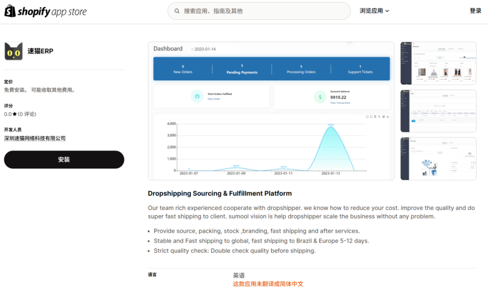
Task: Open the main Dashboard screenshot
Action: (x=271, y=111)
